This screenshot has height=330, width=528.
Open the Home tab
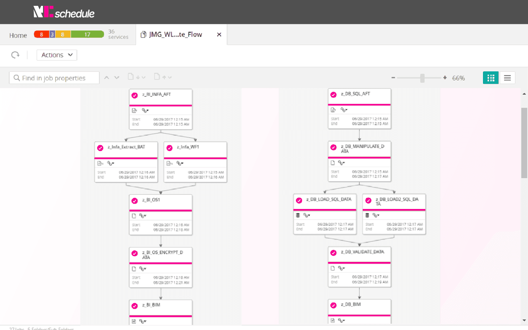(x=18, y=35)
